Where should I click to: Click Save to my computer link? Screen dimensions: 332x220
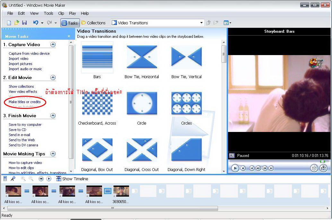(25, 125)
